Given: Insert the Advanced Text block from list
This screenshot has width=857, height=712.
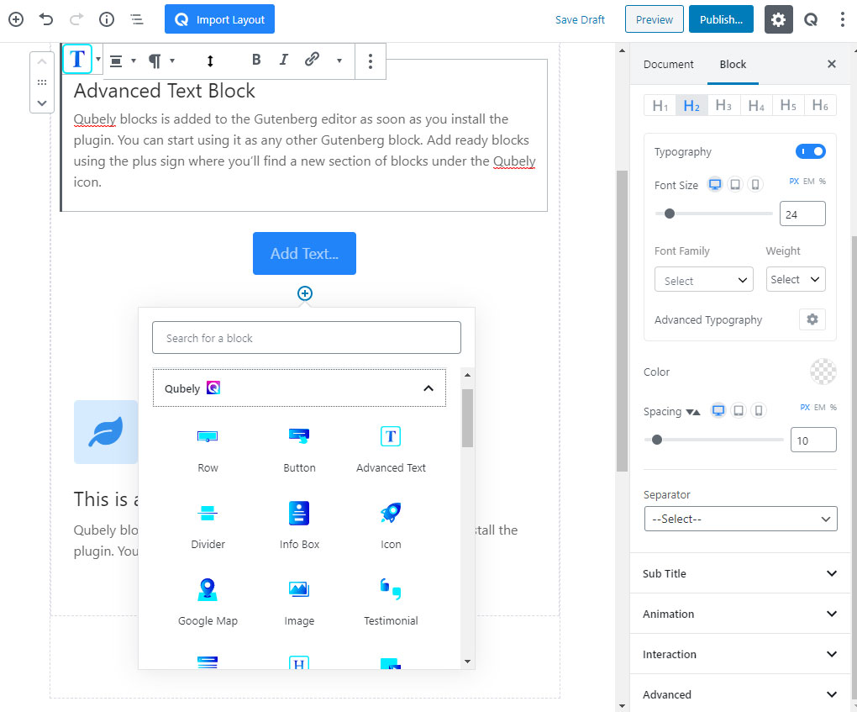Looking at the screenshot, I should pyautogui.click(x=391, y=450).
